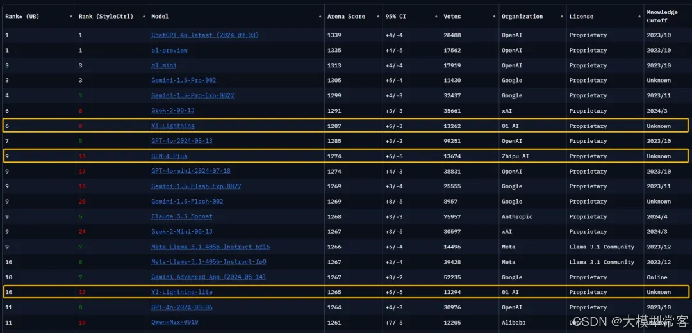
Task: Click the Knowledge Cutoff column header
Action: pyautogui.click(x=662, y=16)
